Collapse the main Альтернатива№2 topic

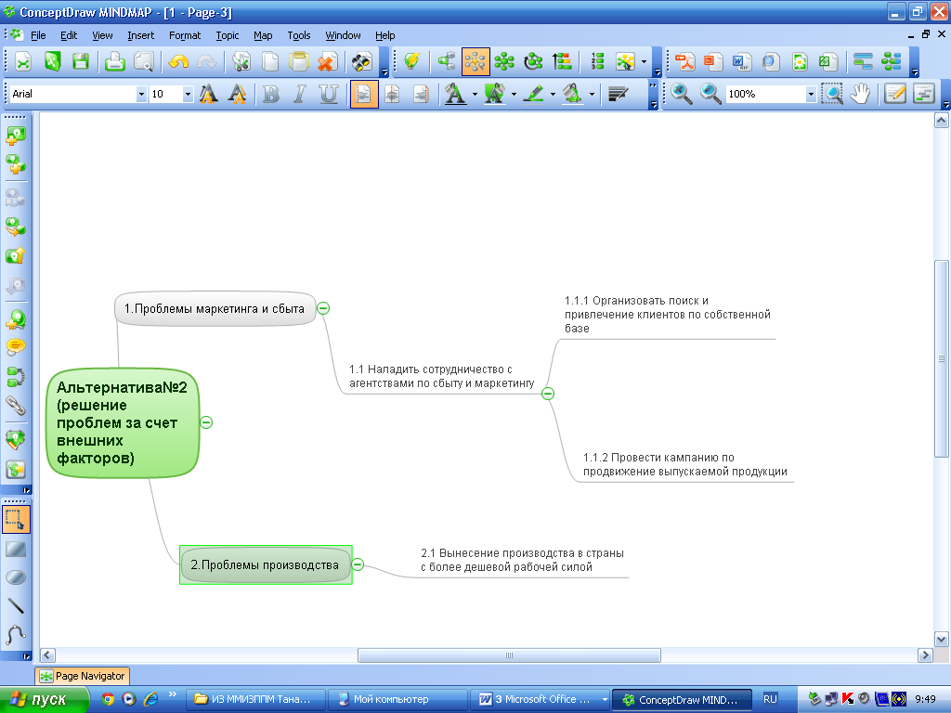[206, 423]
